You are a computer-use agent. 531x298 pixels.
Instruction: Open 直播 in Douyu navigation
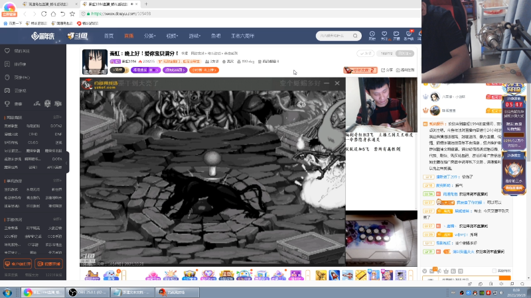tap(129, 36)
